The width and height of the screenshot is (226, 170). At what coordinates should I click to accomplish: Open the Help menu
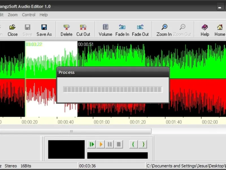(x=44, y=15)
